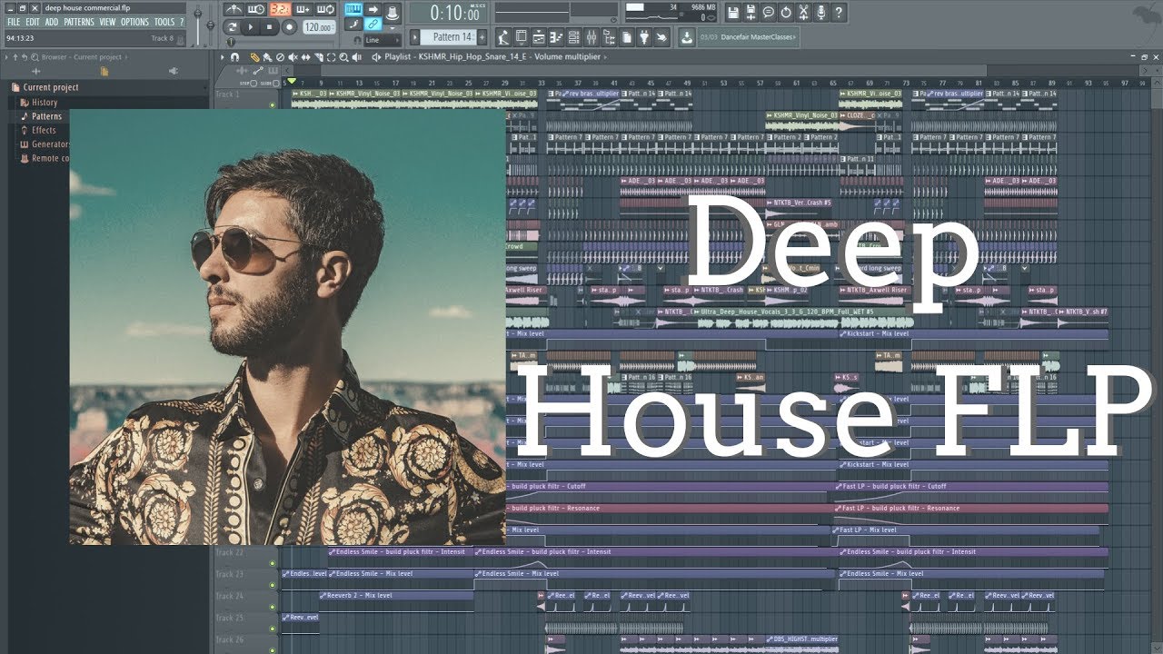Screen dimensions: 1163x654
Task: Toggle pattern/song mode switch
Action: 232,27
